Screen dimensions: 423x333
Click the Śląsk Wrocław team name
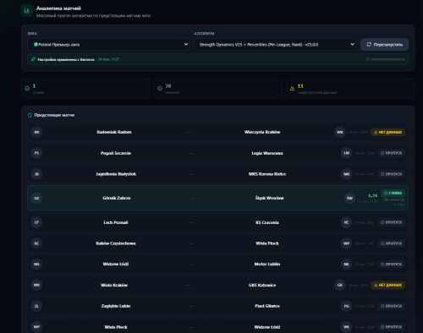click(x=270, y=198)
